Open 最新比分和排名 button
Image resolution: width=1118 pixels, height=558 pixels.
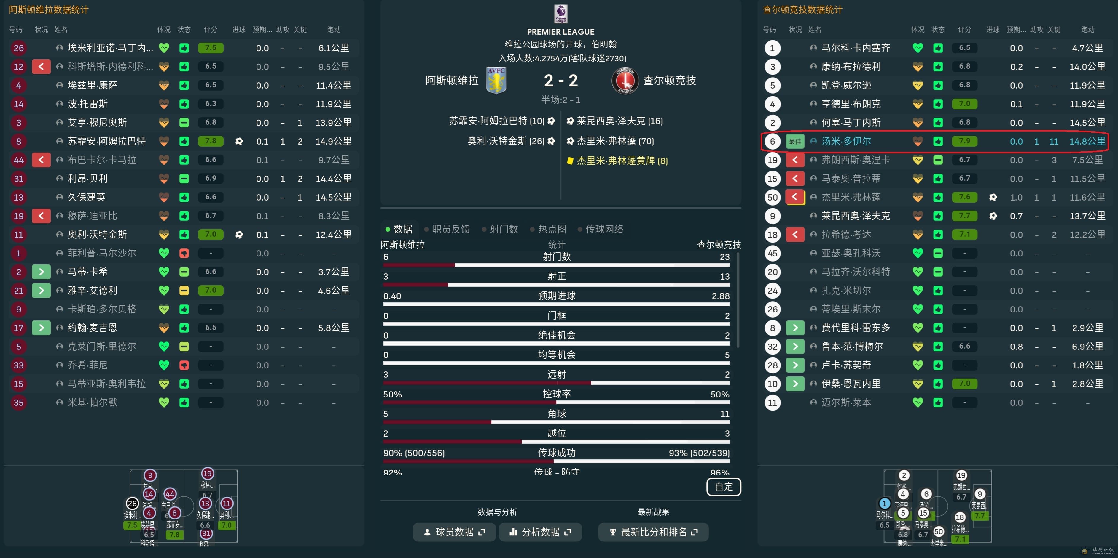(653, 532)
